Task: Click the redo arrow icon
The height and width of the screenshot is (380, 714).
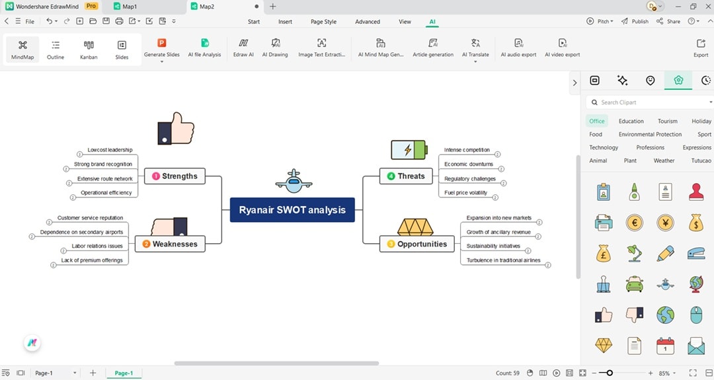Action: 67,21
